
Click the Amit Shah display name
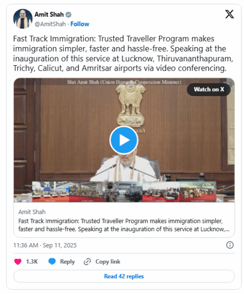[49, 14]
